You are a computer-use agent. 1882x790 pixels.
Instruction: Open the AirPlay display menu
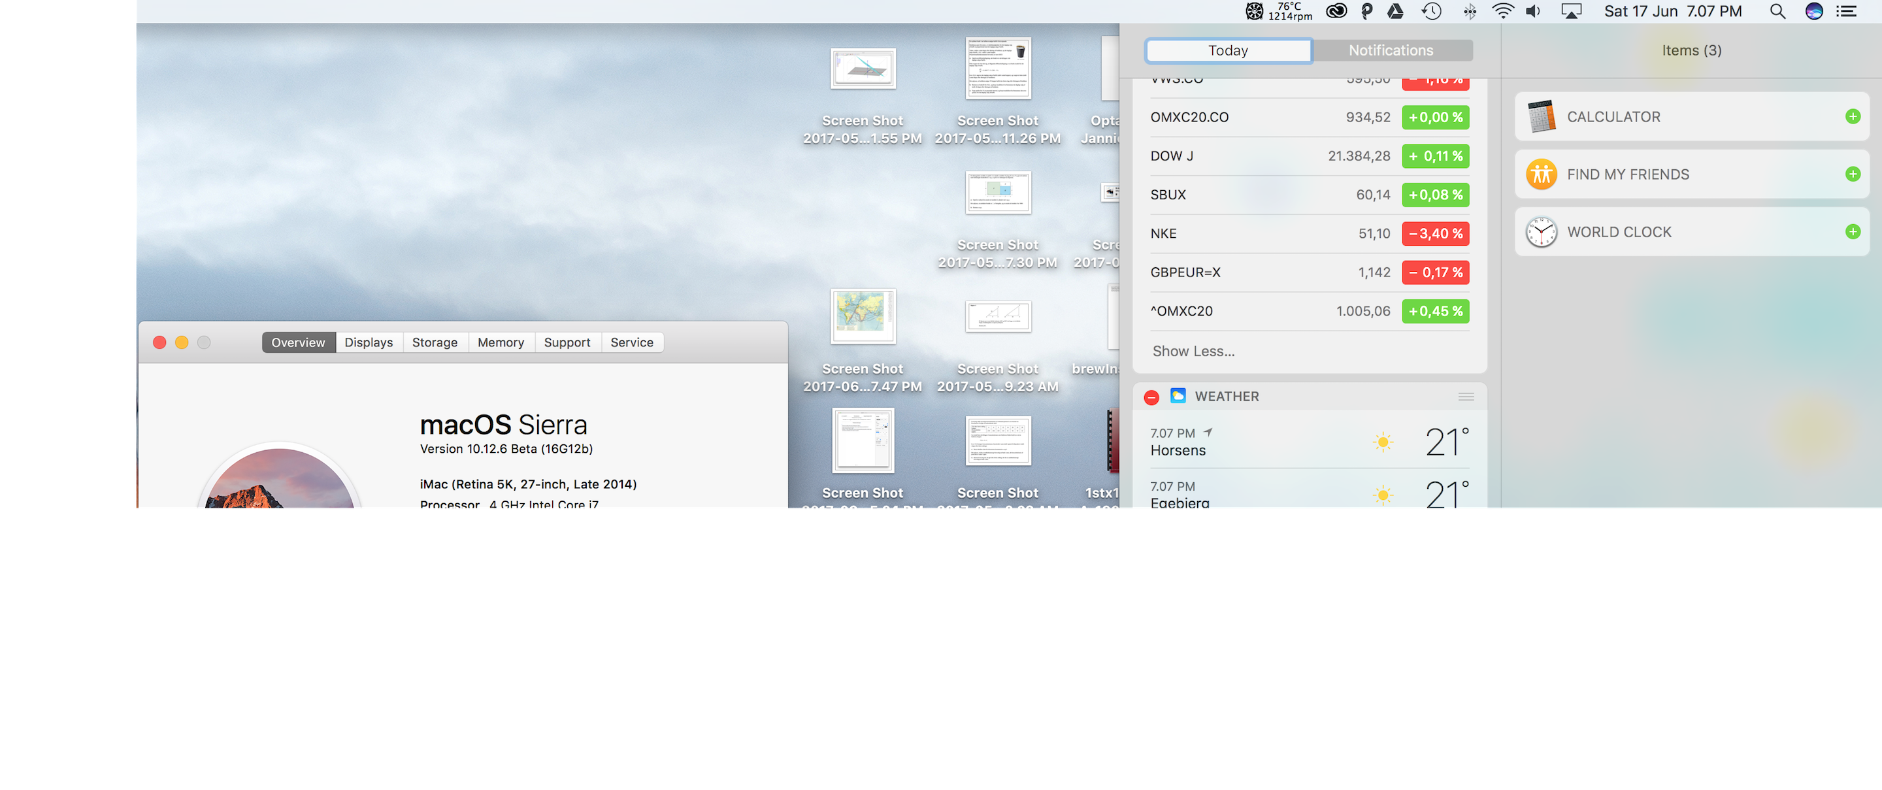pos(1571,11)
